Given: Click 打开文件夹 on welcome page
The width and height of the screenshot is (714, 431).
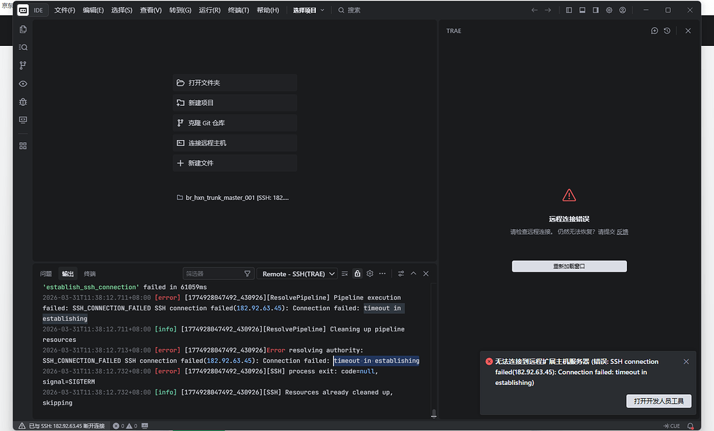Looking at the screenshot, I should coord(235,83).
